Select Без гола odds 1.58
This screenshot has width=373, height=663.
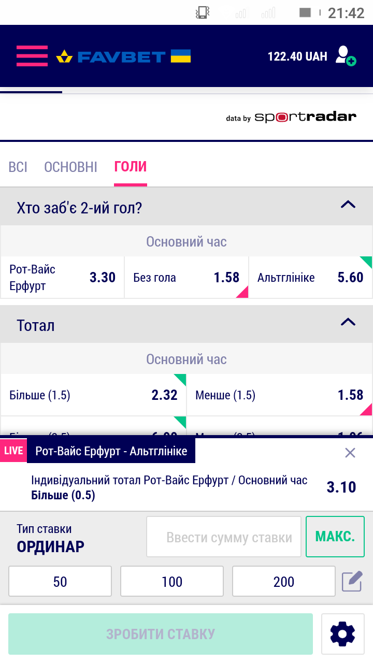[x=187, y=278]
